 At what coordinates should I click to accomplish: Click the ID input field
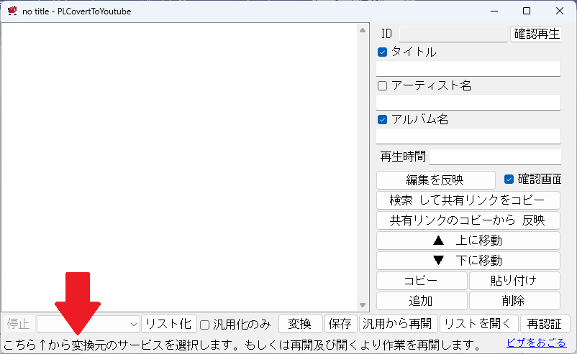[x=453, y=34]
